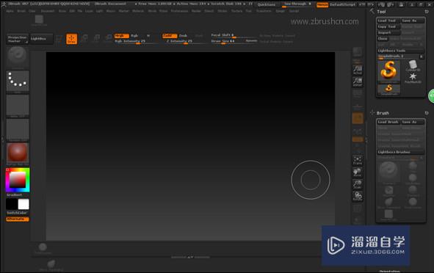434x273 pixels.
Task: Click the DefaultZScript button
Action: coord(342,4)
